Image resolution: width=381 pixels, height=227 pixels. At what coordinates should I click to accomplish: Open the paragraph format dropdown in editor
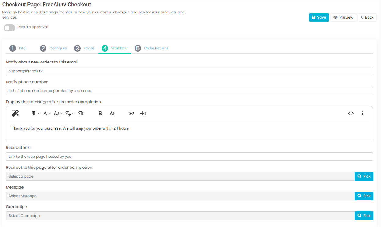click(x=35, y=113)
